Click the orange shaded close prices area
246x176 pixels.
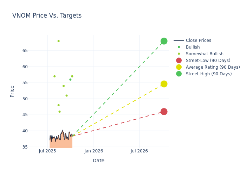point(60,143)
